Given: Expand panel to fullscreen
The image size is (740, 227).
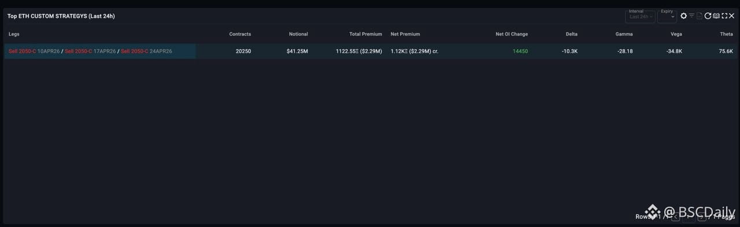Looking at the screenshot, I should 724,16.
